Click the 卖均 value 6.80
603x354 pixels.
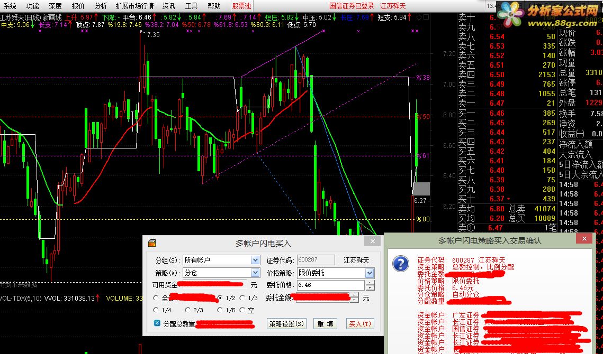(497, 209)
